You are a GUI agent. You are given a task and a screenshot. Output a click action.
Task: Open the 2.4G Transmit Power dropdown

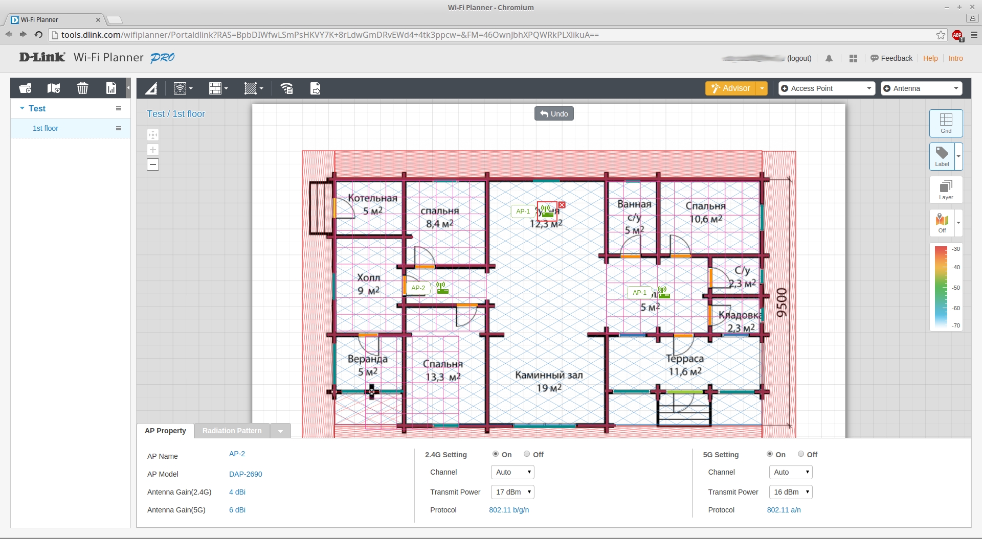(512, 492)
